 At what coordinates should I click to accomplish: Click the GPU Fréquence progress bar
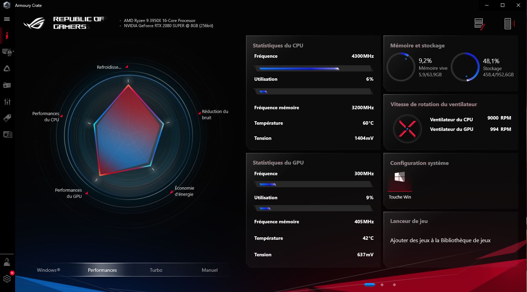(x=313, y=184)
